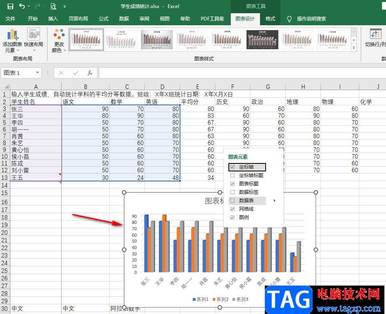Click cell A30 containing 中文
Screen dimensions: 386x314
tap(36, 308)
